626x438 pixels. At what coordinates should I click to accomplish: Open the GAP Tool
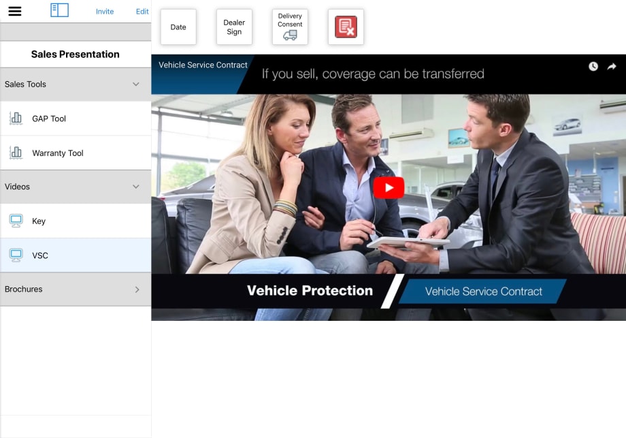coord(48,119)
